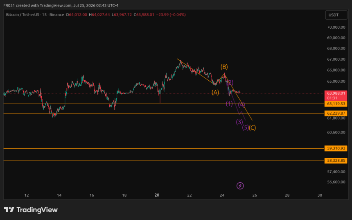Viewport: 352px width, 220px height.
Task: Select the purple (5) wave label
Action: pos(245,128)
